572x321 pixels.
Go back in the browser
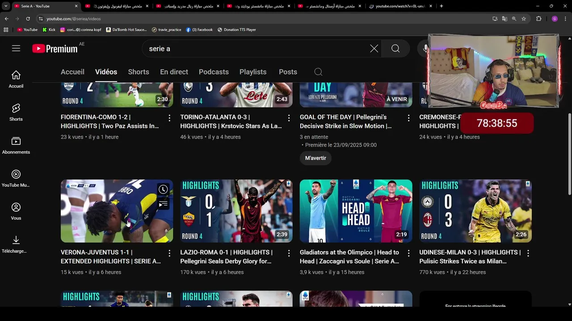[x=6, y=19]
